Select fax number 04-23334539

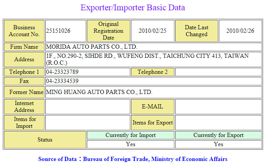(x=62, y=81)
